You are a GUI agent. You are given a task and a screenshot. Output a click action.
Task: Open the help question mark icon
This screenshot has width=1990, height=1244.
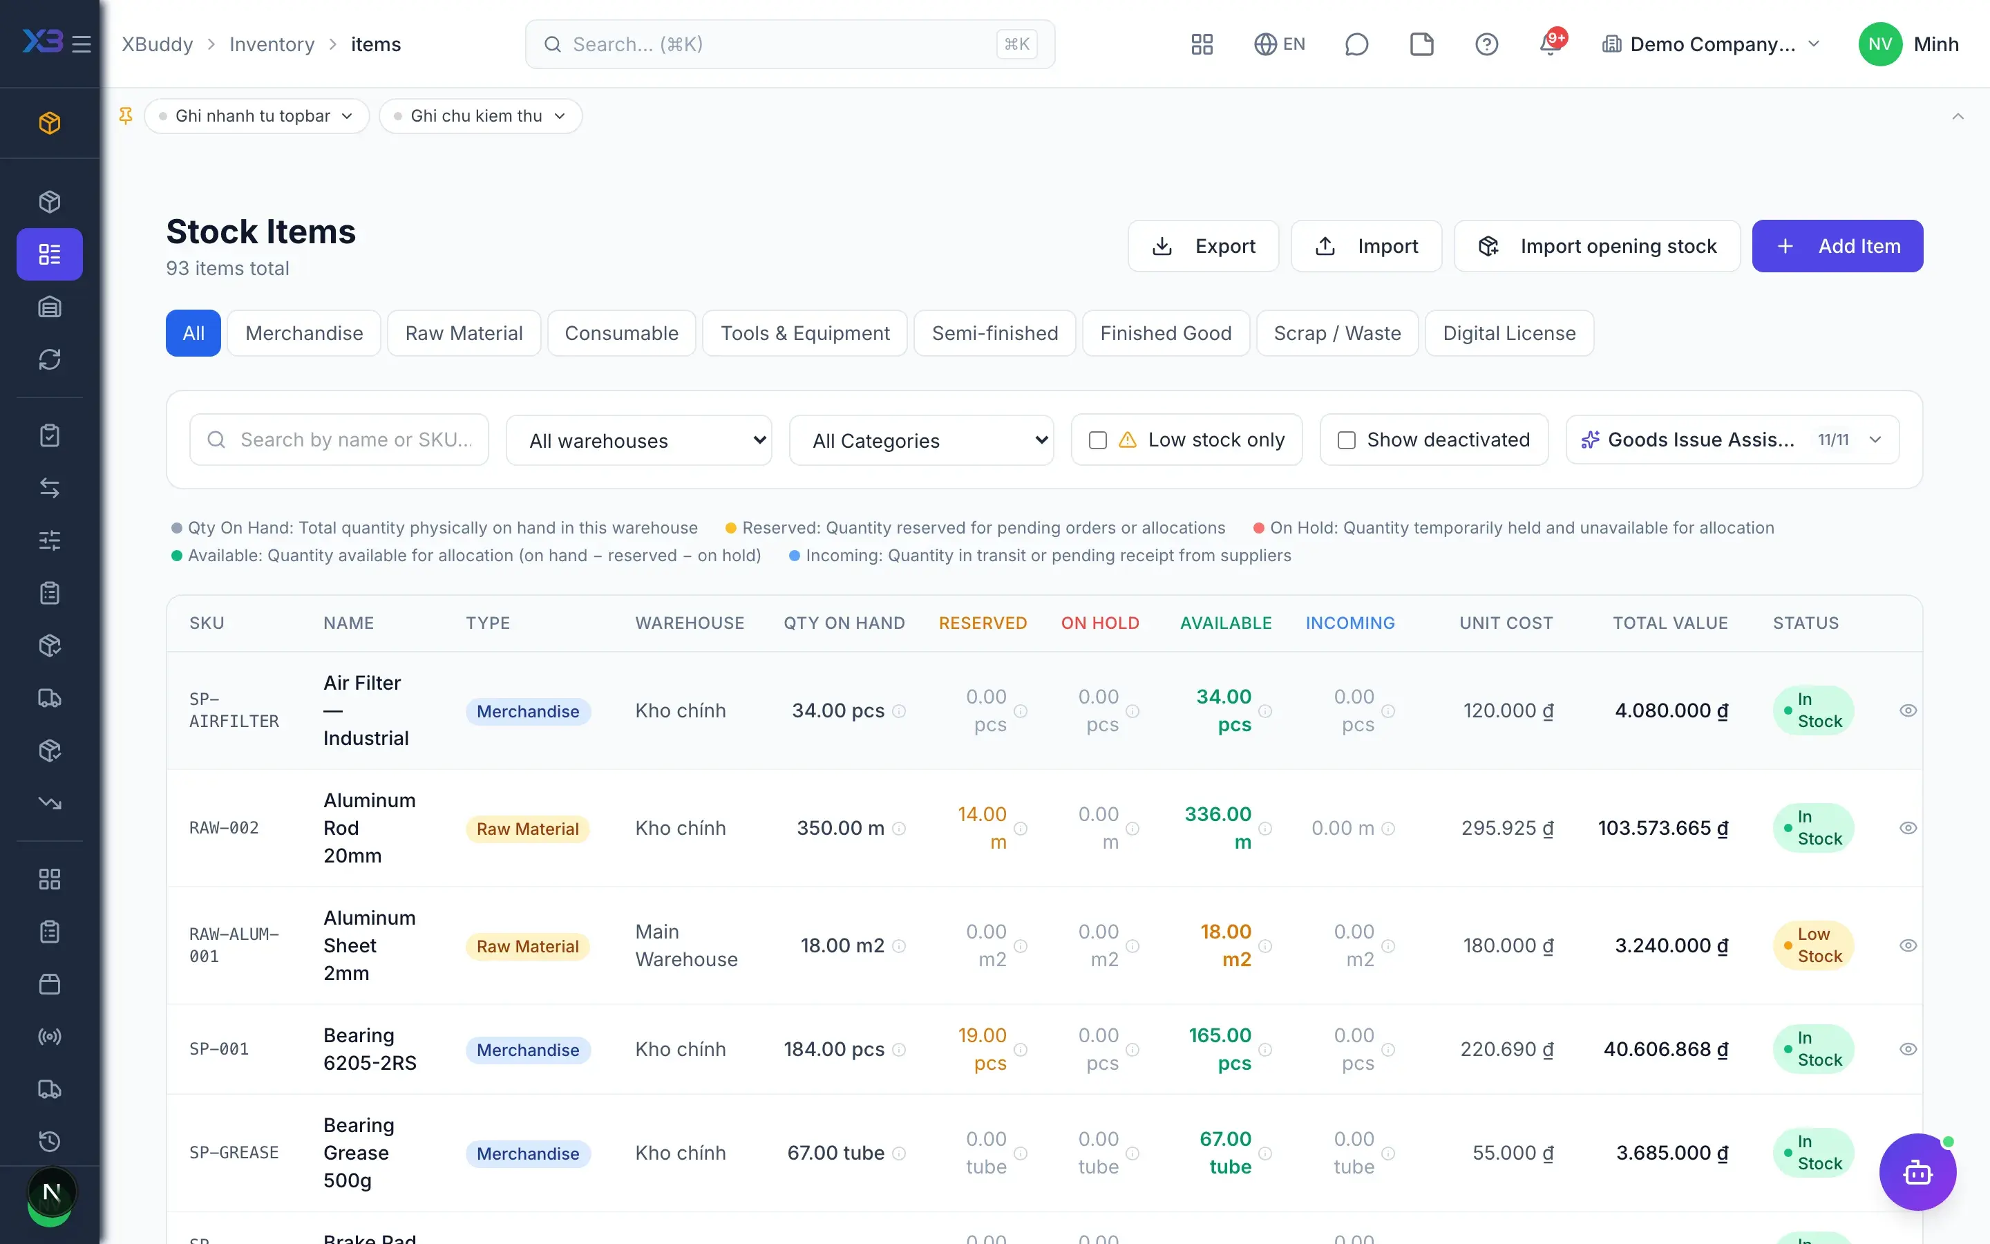[1486, 44]
